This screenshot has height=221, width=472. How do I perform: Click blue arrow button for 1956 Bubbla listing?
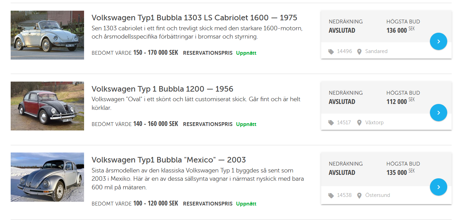(x=438, y=113)
